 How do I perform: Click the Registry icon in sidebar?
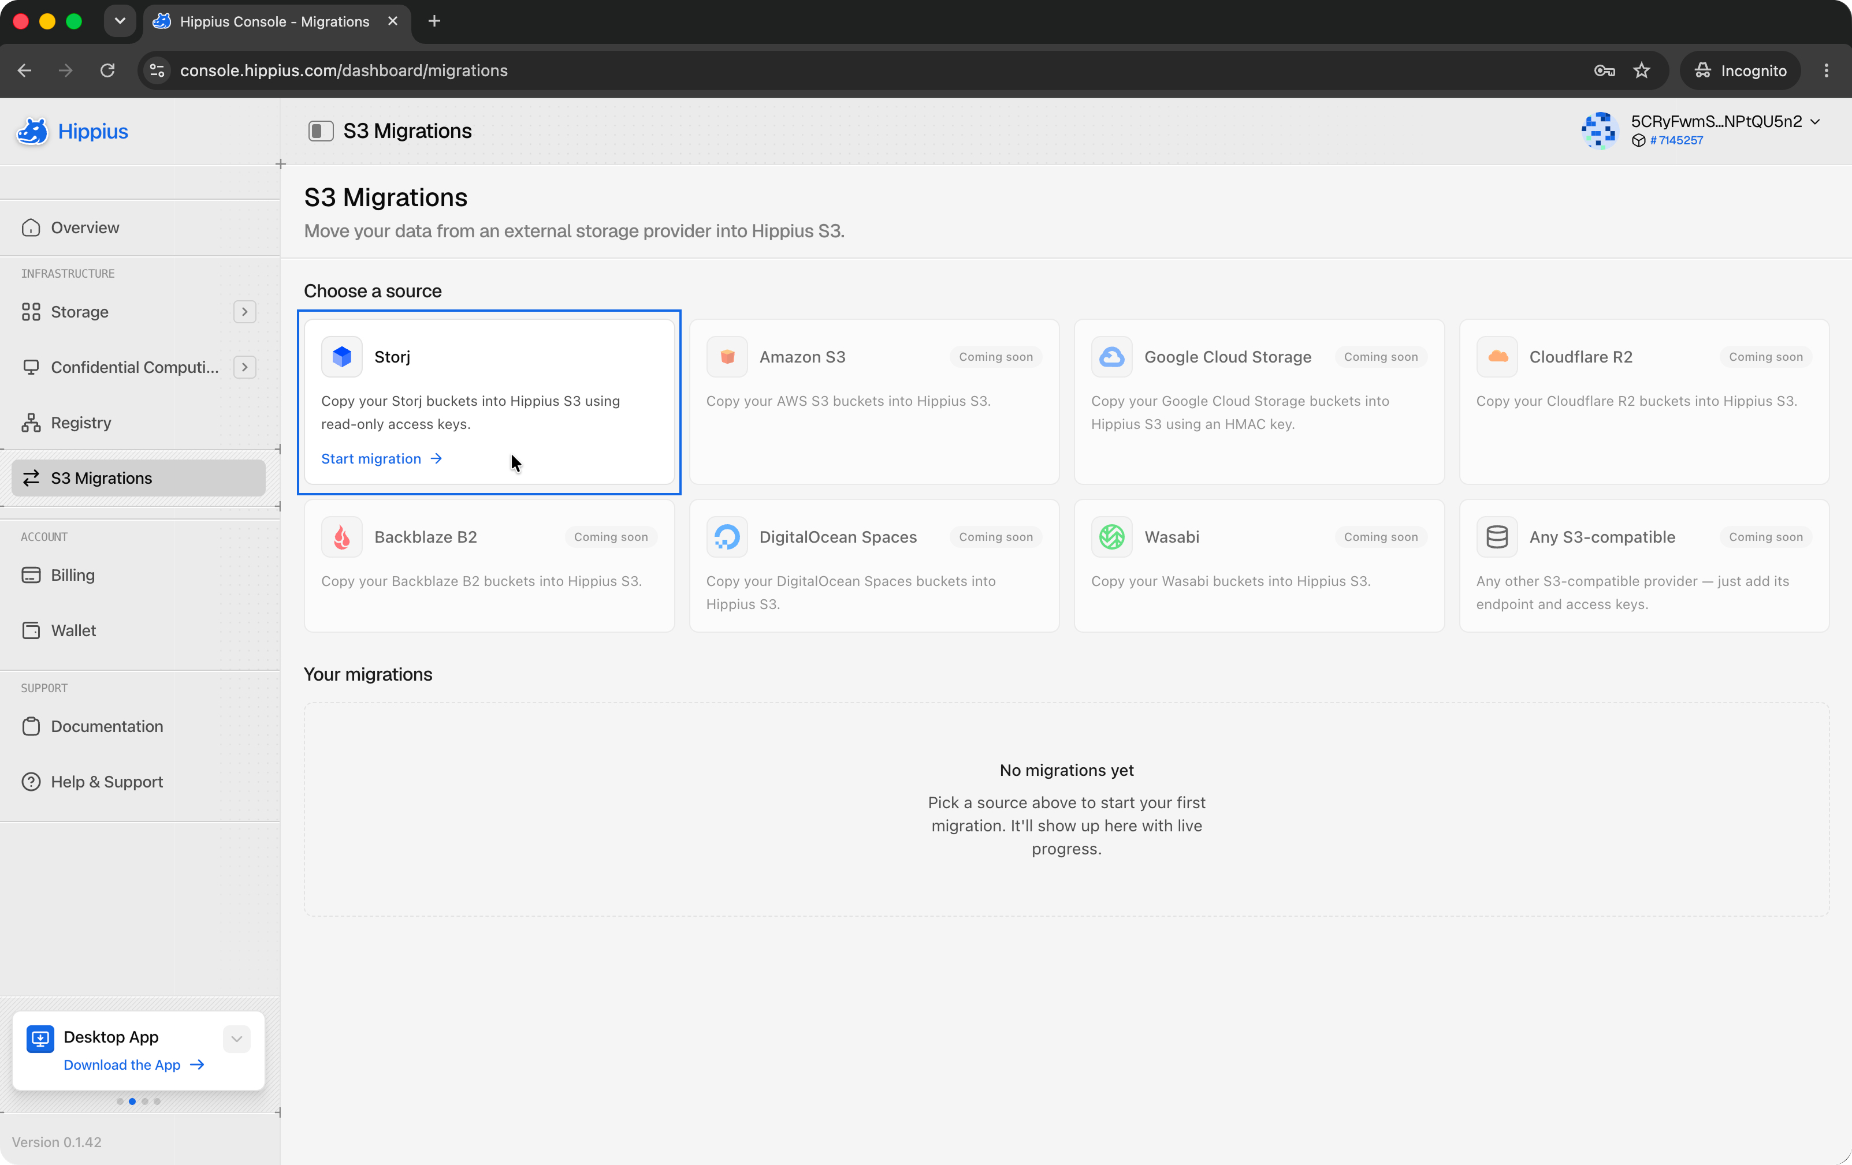(31, 423)
